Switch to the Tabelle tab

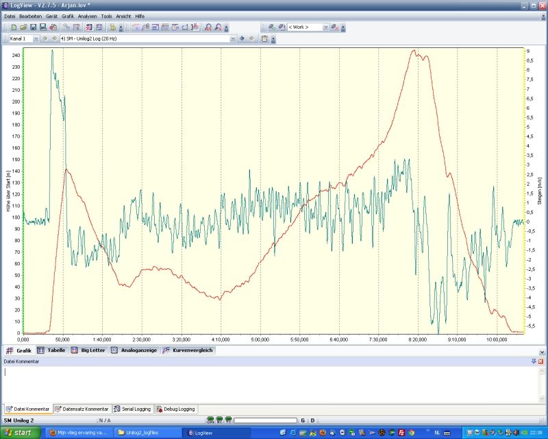[x=51, y=350]
